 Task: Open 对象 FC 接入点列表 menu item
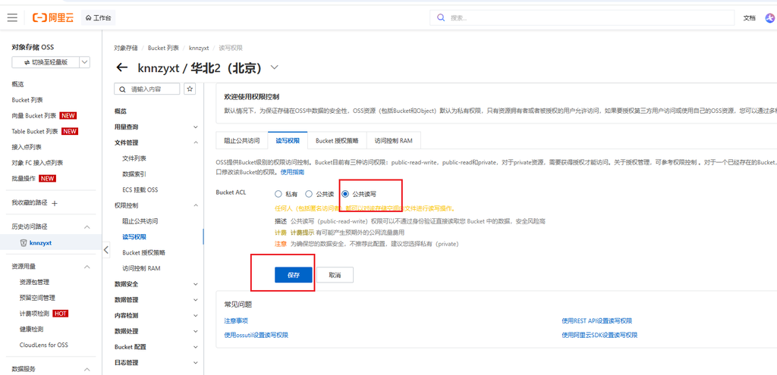point(37,163)
